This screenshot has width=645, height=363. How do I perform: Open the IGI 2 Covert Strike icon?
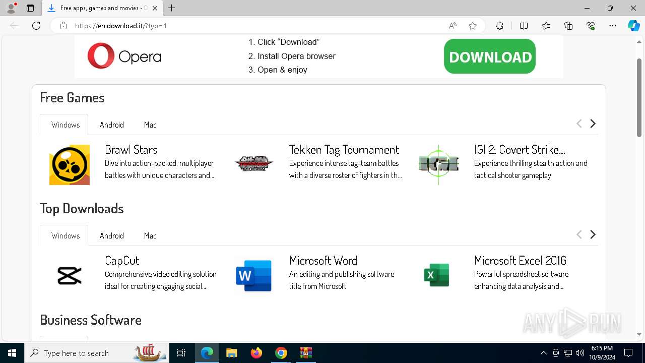(438, 164)
